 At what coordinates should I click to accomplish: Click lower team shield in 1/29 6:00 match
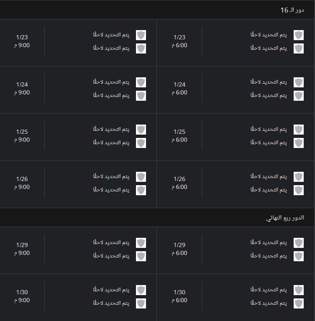[298, 256]
